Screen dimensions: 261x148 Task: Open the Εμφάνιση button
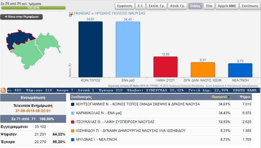tap(124, 6)
